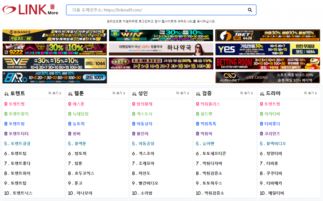The height and width of the screenshot is (201, 323).
Task: Click the medal icon beside 야동상자
Action: (133, 124)
